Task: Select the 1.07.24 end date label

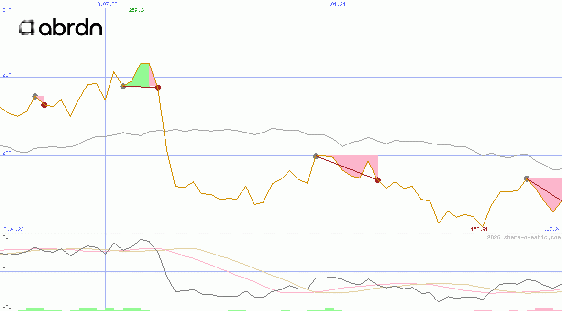Action: click(550, 230)
